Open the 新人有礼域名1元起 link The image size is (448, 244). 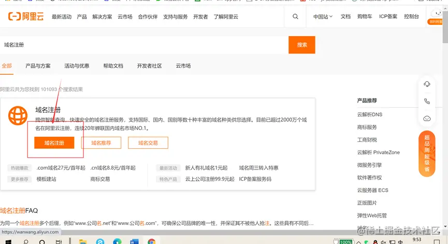coord(206,168)
